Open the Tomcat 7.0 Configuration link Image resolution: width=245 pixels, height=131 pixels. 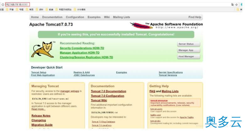(x=108, y=96)
